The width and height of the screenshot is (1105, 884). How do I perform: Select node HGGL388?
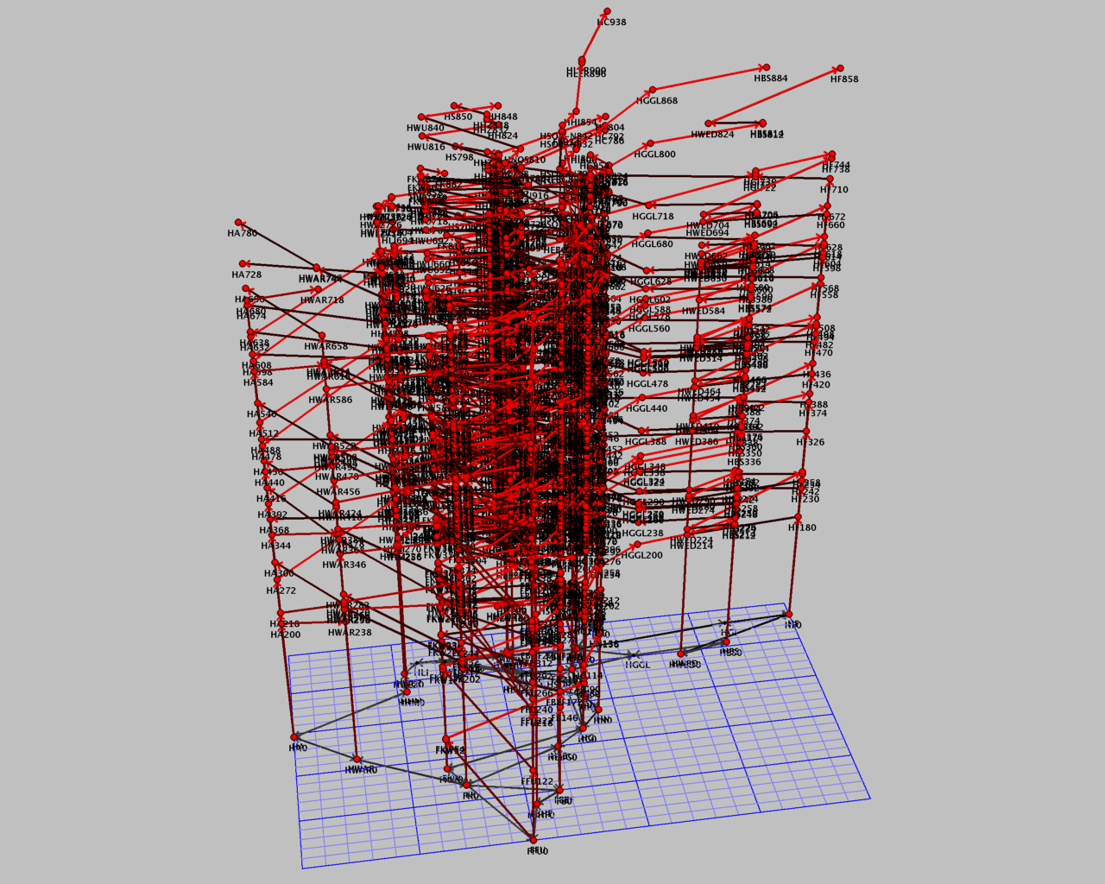641,432
